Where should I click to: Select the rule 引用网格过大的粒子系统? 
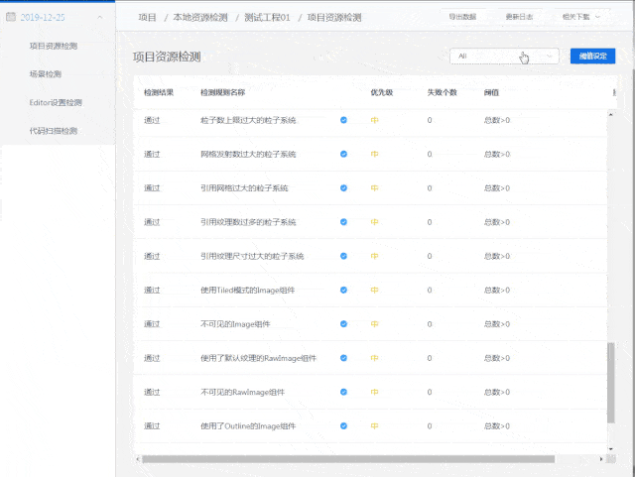pyautogui.click(x=244, y=188)
